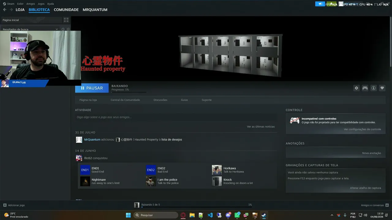The image size is (392, 220).
Task: Click Ver as últimas notícias
Action: click(261, 127)
